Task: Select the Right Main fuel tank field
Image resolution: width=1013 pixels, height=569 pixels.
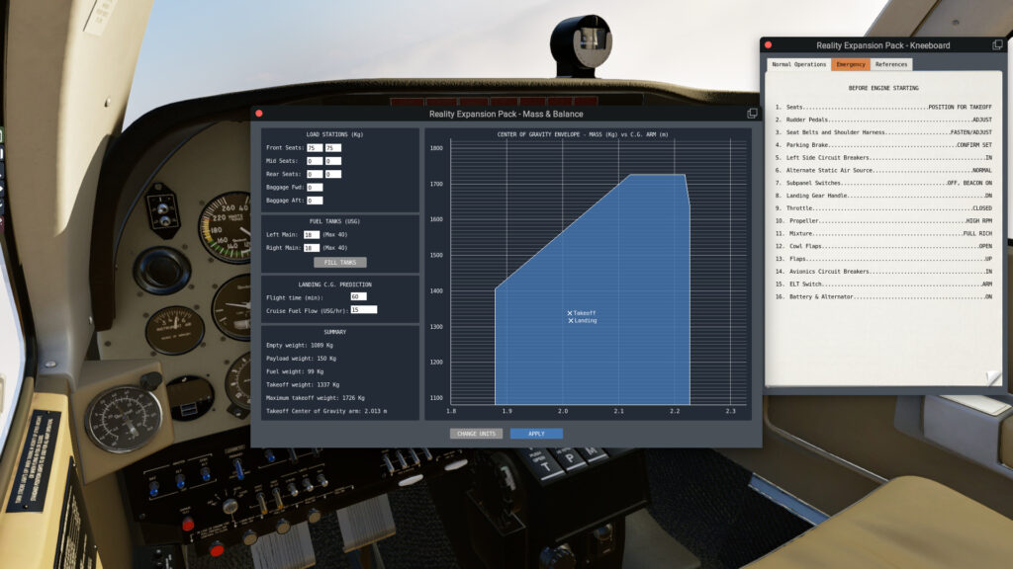Action: click(312, 248)
